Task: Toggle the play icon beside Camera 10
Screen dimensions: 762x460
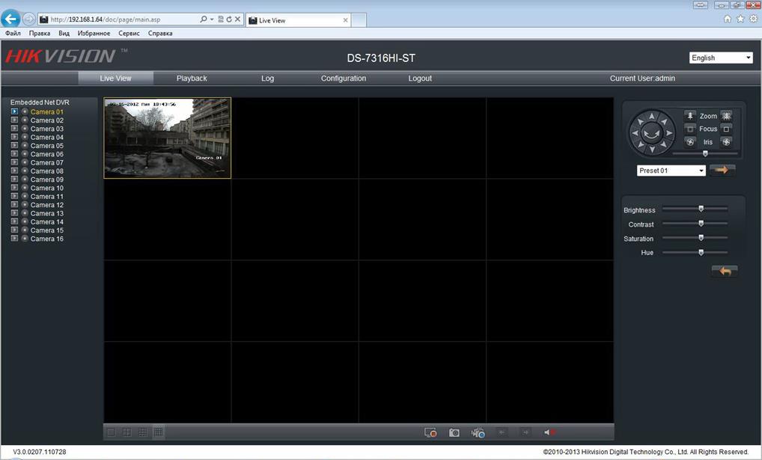Action: (x=14, y=188)
